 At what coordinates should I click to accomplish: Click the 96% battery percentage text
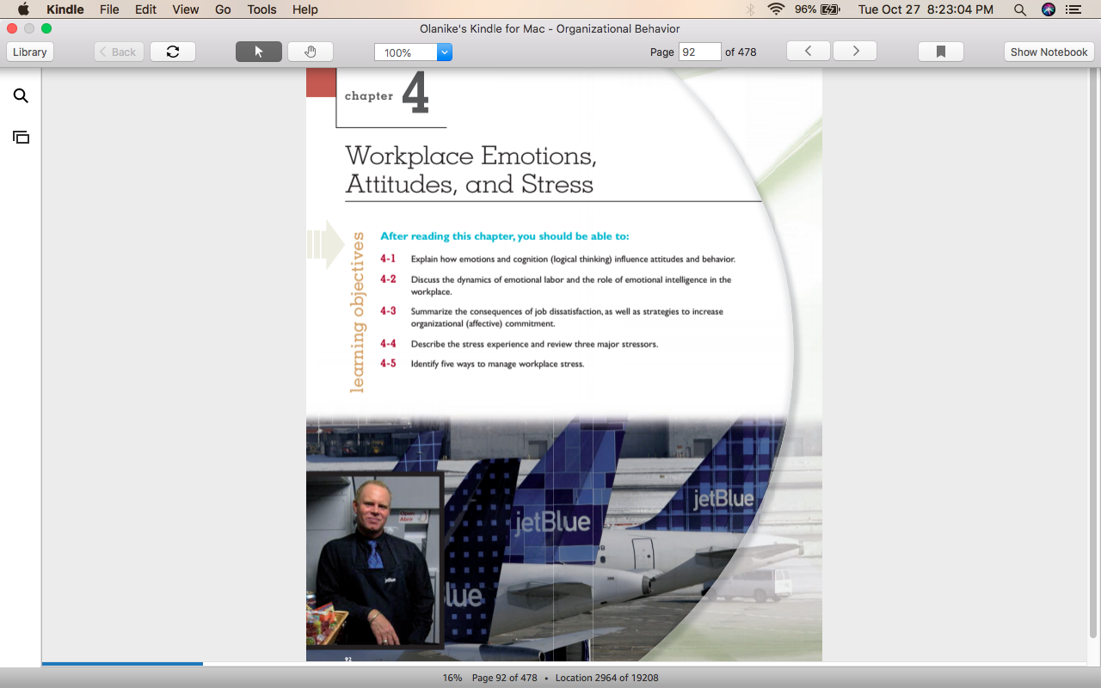coord(805,9)
